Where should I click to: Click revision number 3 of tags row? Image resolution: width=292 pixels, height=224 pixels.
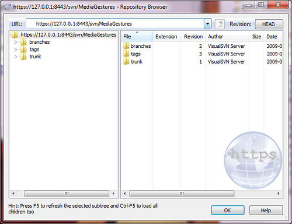coord(200,54)
